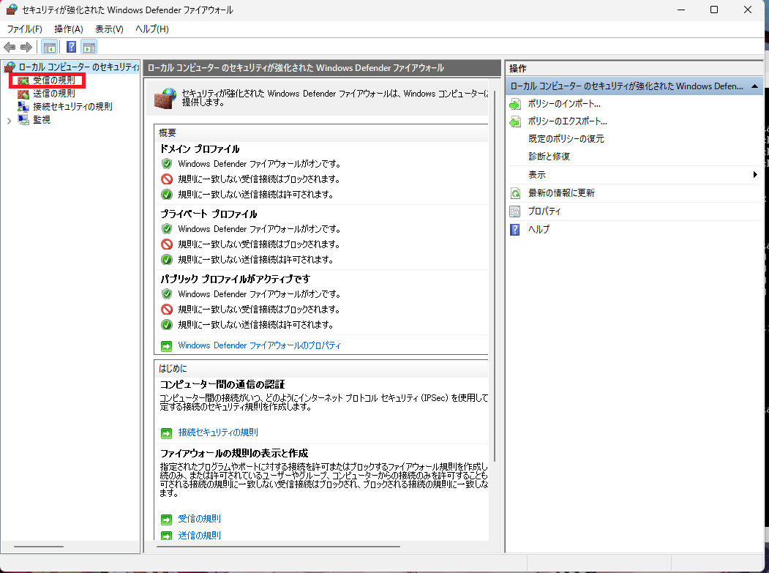Open the 送信の規則 link at bottom
This screenshot has width=769, height=573.
[199, 535]
